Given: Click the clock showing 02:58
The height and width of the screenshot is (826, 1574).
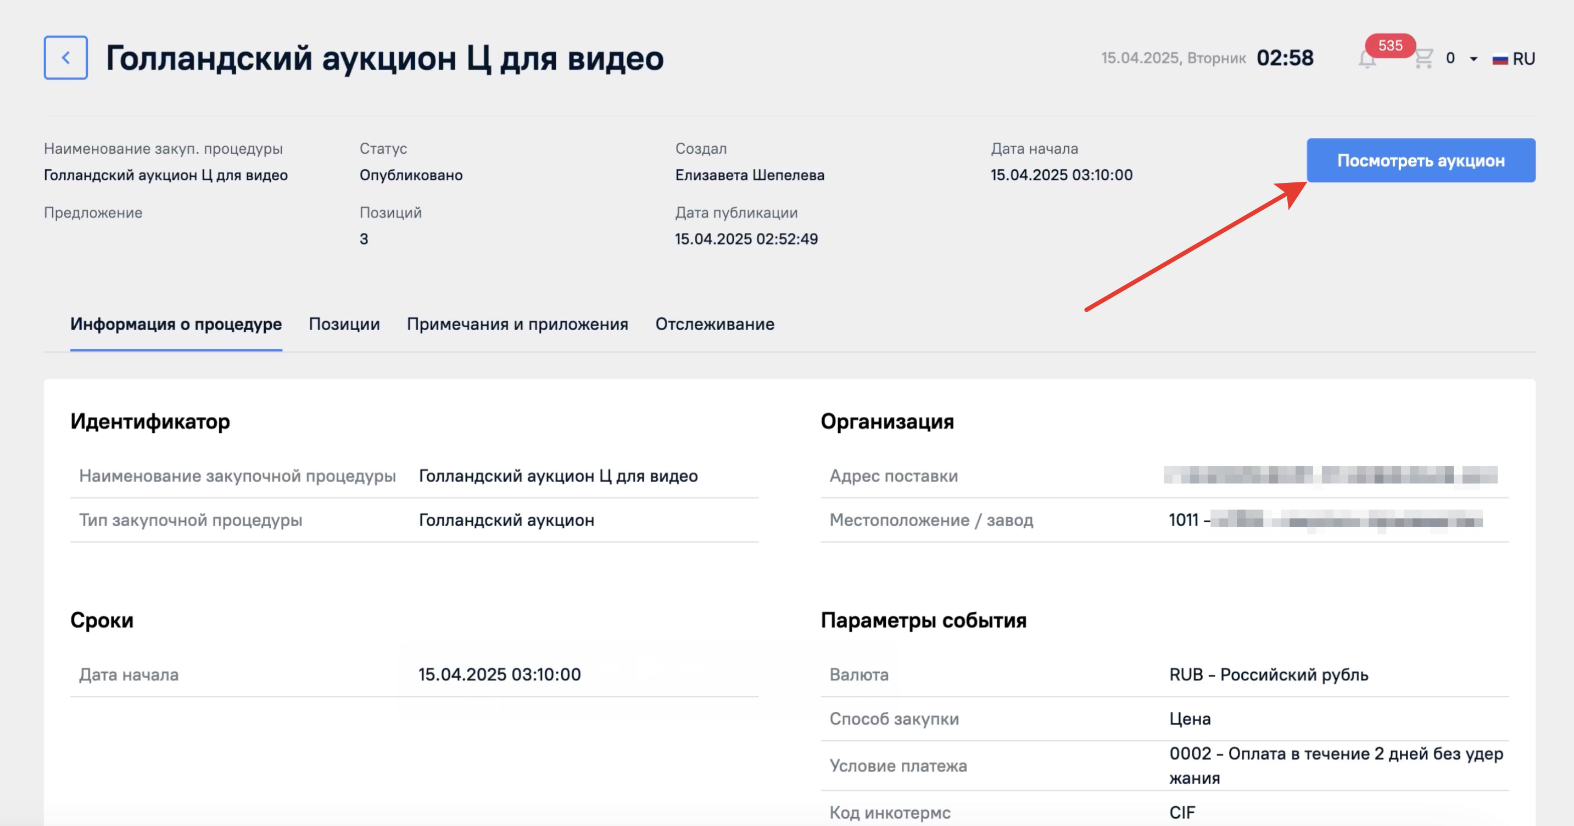Looking at the screenshot, I should coord(1285,58).
